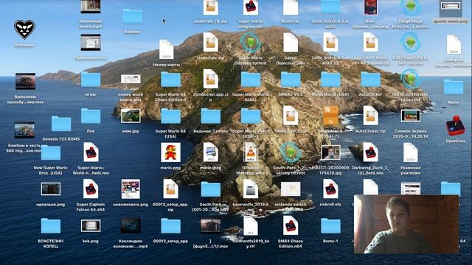This screenshot has height=265, width=472.
Task: Select the super mario oddysey.sfc ROM icon
Action: [x=251, y=7]
